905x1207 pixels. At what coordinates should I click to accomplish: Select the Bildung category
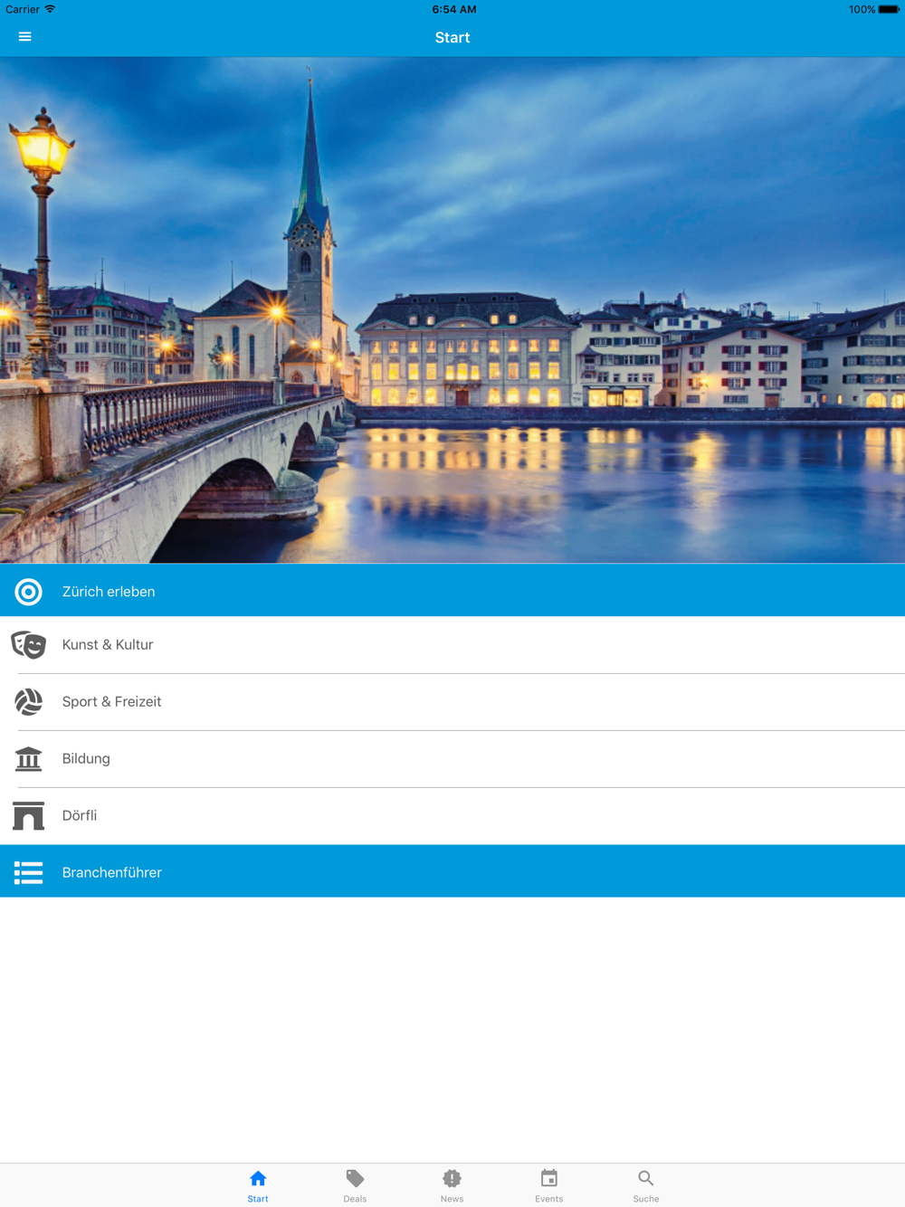pos(452,759)
